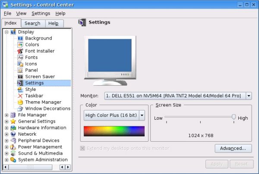This screenshot has width=259, height=174.
Task: Select the Colors icon in the sidebar
Action: [x=20, y=45]
